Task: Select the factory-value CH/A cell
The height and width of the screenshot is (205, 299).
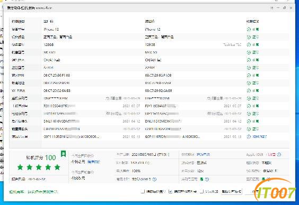Action: tap(52, 60)
